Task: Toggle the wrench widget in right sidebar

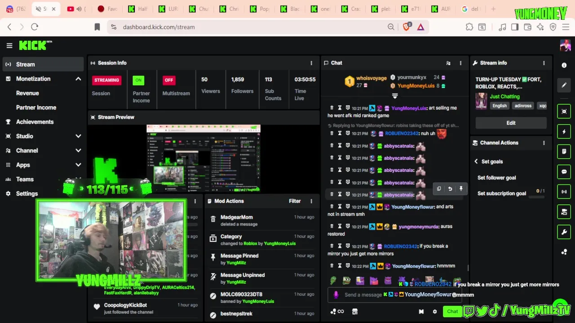Action: pos(564,232)
